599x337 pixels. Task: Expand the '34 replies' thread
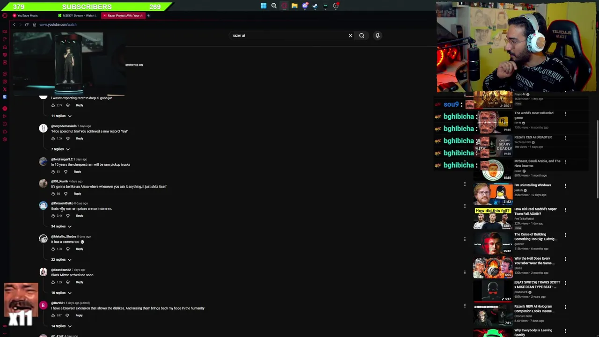(61, 227)
